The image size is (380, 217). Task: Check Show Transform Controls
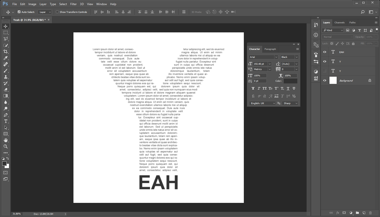pyautogui.click(x=57, y=12)
